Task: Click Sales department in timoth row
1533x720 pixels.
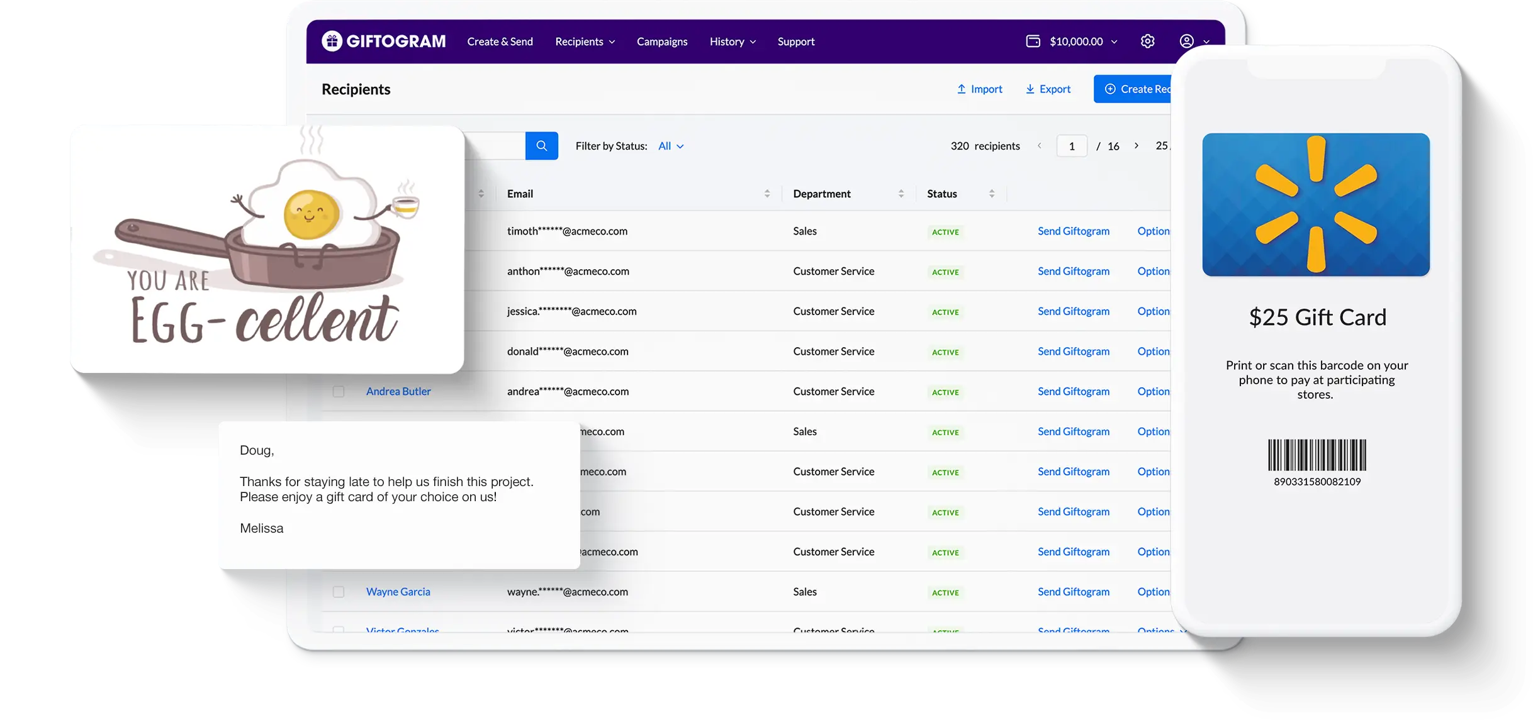Action: click(805, 231)
